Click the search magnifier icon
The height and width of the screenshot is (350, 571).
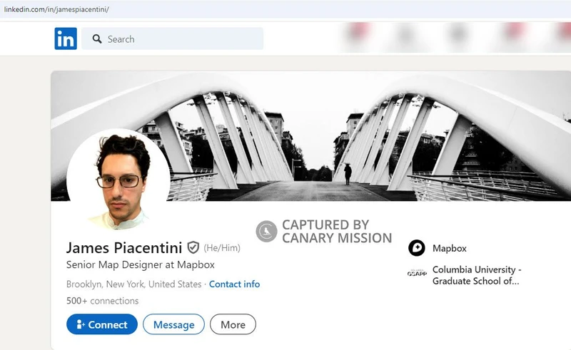coord(97,39)
